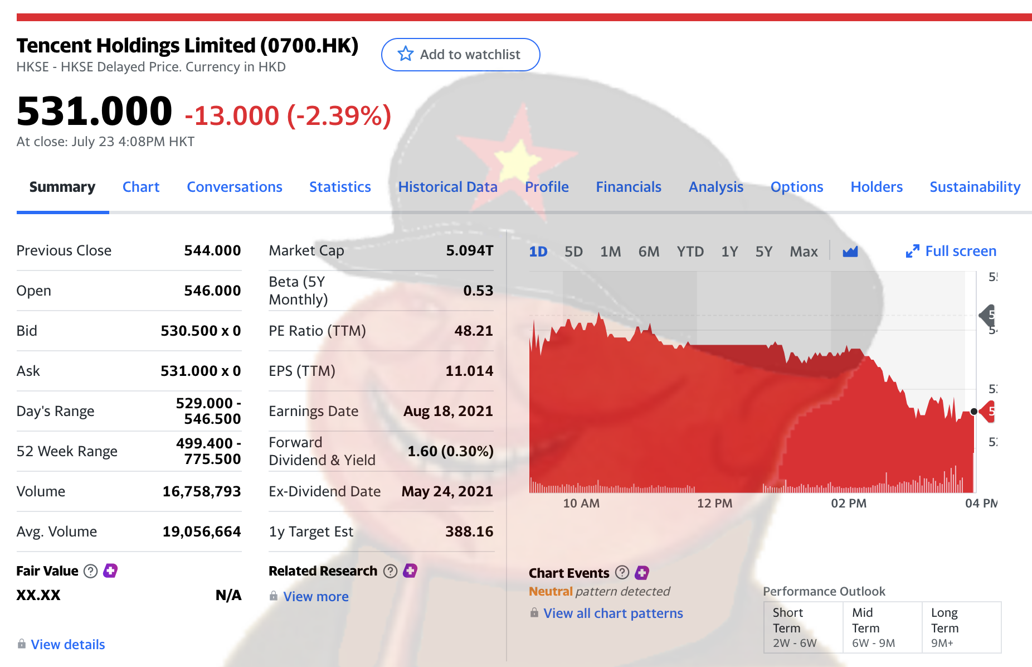Click the Related Research help question mark
The width and height of the screenshot is (1032, 667).
pos(391,571)
